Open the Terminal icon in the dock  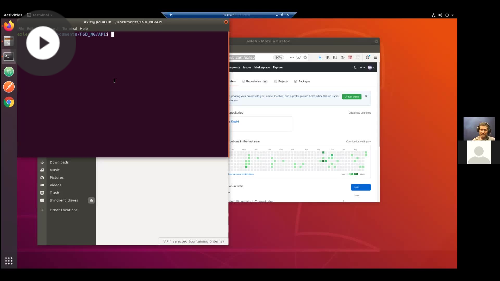point(9,56)
